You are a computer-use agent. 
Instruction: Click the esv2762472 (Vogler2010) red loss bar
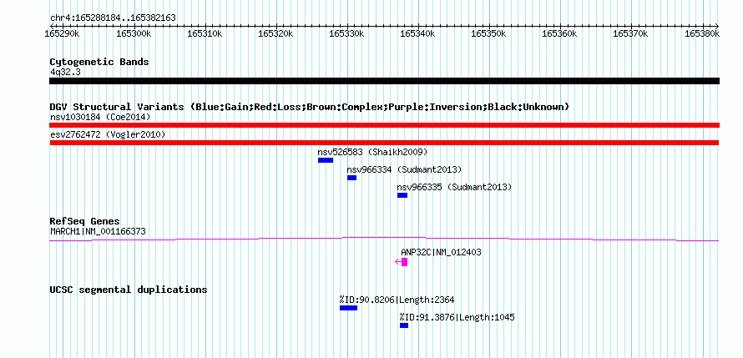(384, 143)
